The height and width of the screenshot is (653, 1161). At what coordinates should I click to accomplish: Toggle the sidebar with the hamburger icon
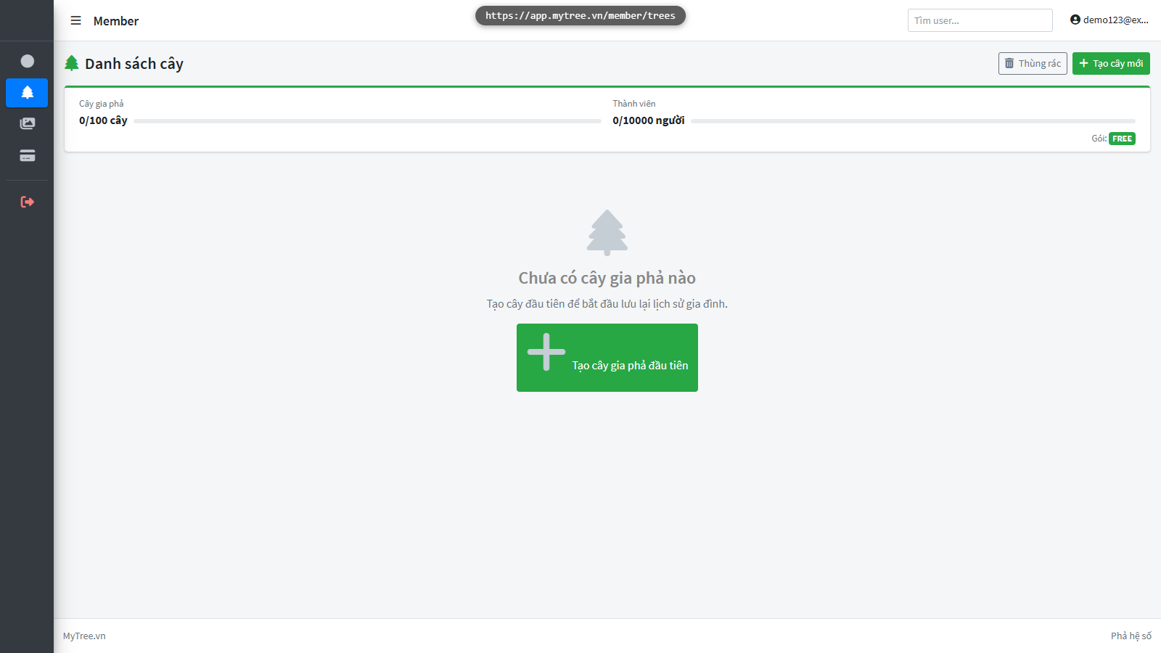click(75, 20)
